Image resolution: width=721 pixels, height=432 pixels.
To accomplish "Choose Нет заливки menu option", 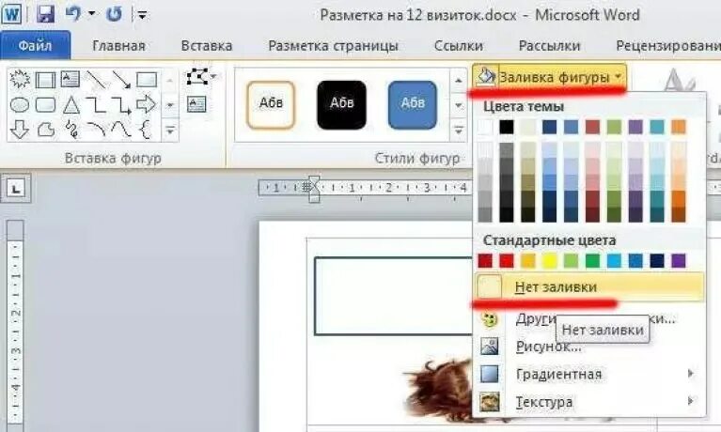I will tap(589, 286).
